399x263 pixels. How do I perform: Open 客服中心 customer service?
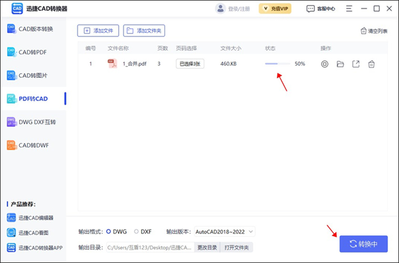[x=321, y=9]
